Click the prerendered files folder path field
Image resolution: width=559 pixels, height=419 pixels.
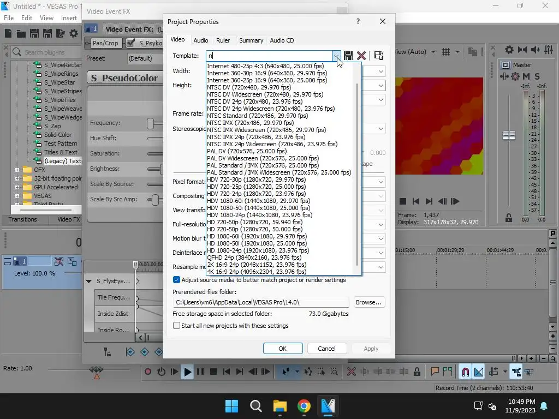(x=261, y=302)
